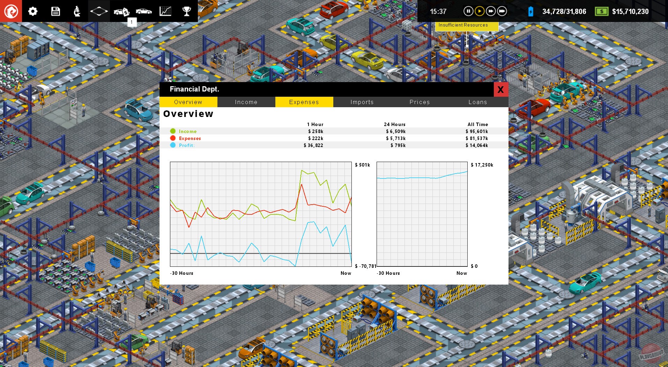The image size is (668, 367).
Task: Click the Insufficient Resources warning label
Action: tap(463, 25)
